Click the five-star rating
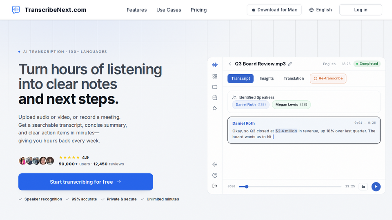This screenshot has width=392, height=220. click(x=69, y=157)
